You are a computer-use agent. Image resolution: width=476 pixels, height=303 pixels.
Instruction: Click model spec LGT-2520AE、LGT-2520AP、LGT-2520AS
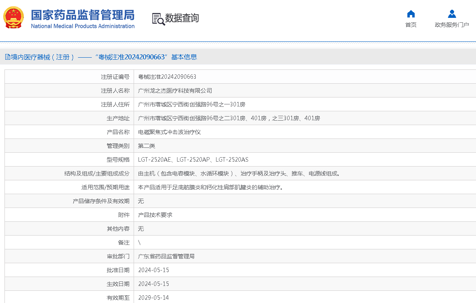[x=193, y=160]
